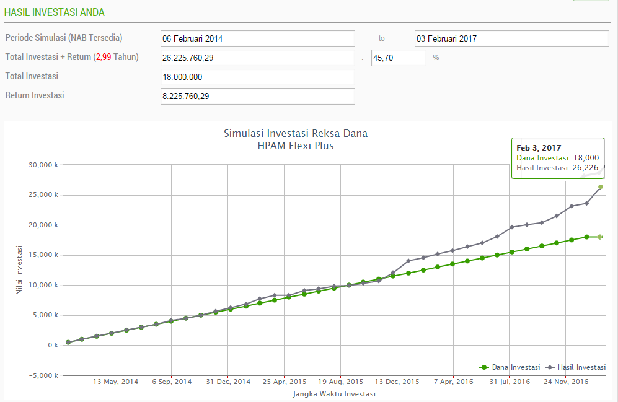Click the x-axis label 6 Sep, 2014
The height and width of the screenshot is (402, 618).
click(172, 382)
